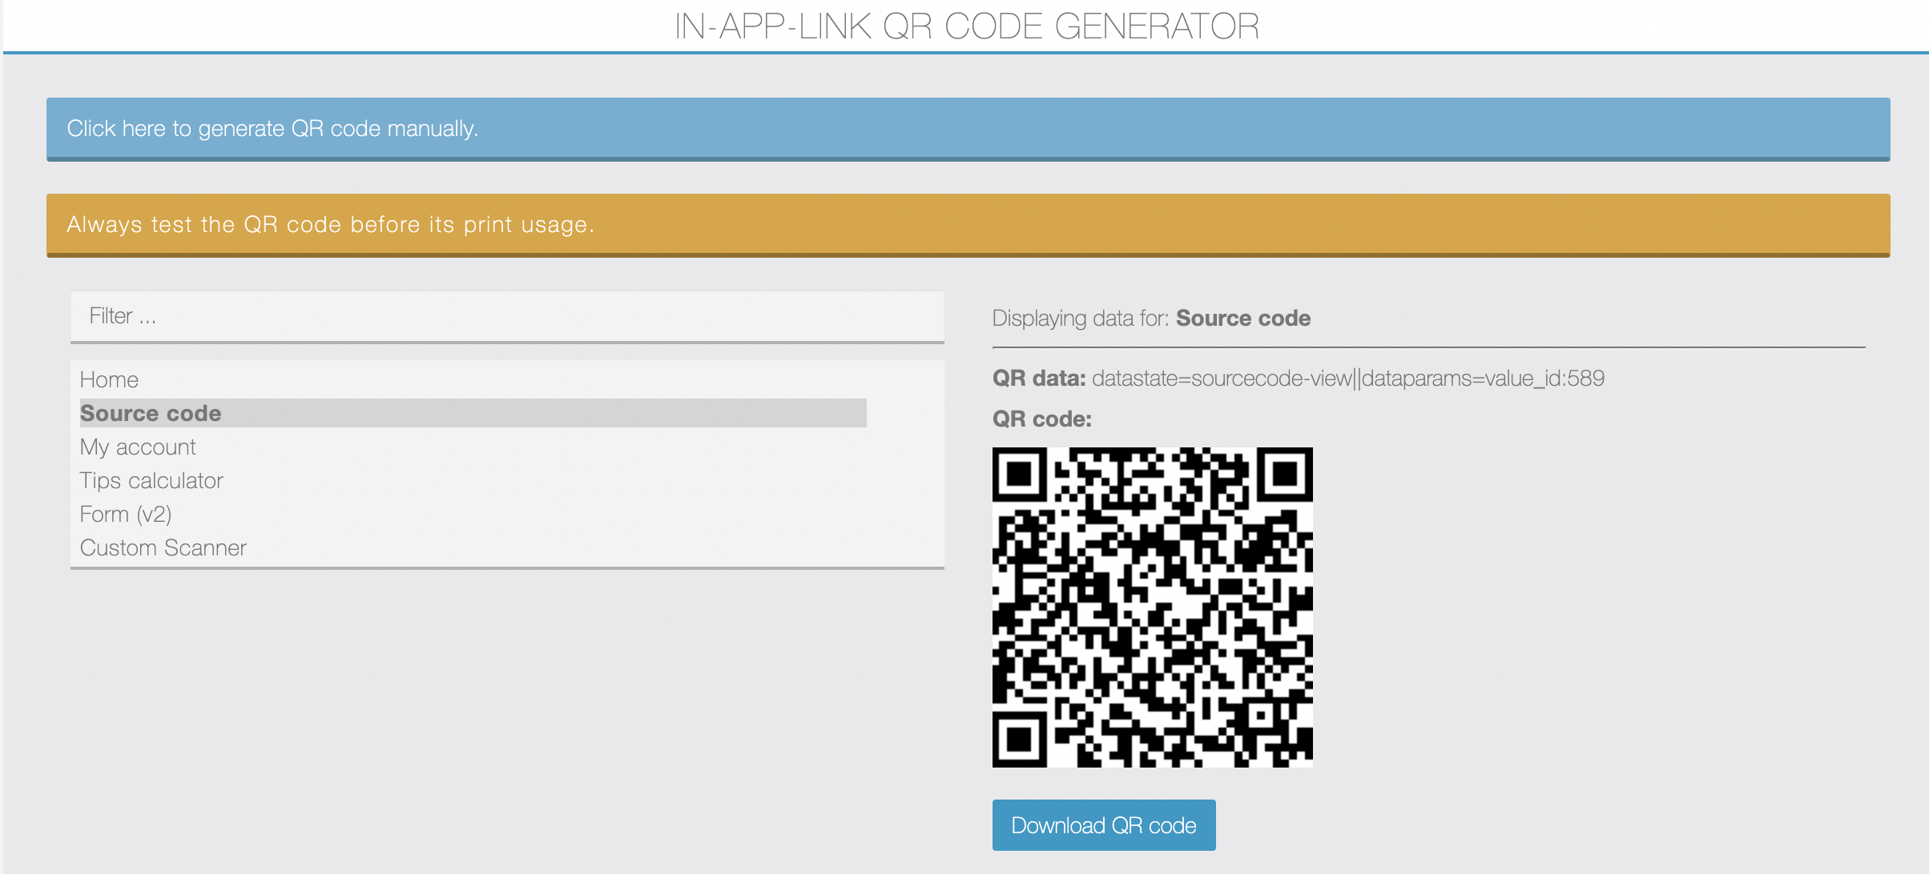1929x874 pixels.
Task: Select Home in the page list
Action: tap(109, 379)
